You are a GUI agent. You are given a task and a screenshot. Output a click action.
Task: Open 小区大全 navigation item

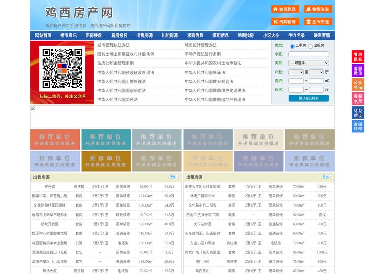[x=271, y=35]
